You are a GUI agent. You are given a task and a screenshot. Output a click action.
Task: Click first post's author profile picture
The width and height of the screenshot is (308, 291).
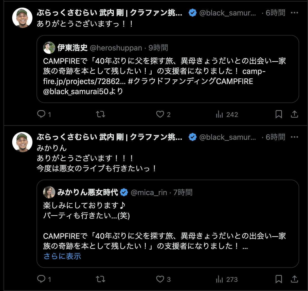click(x=22, y=18)
